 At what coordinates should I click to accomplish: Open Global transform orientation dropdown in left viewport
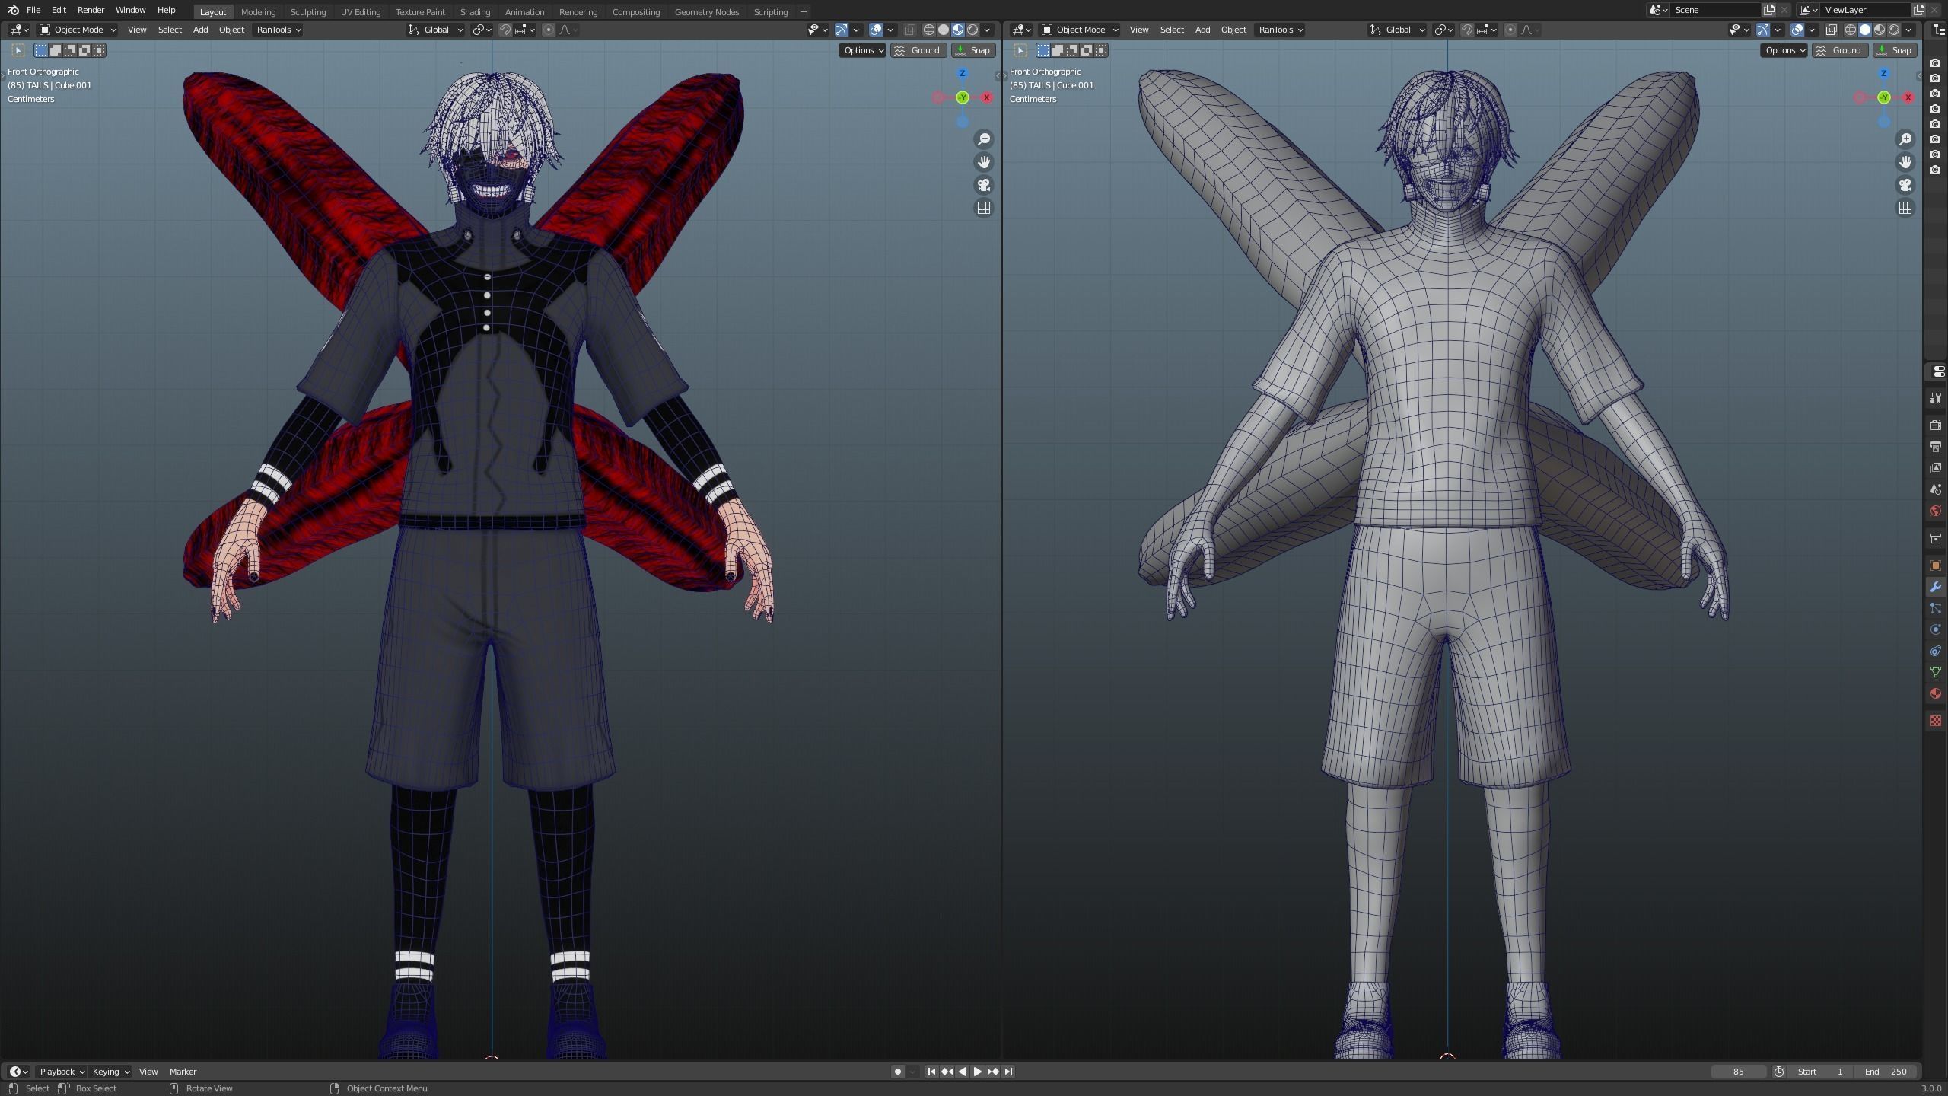click(436, 30)
